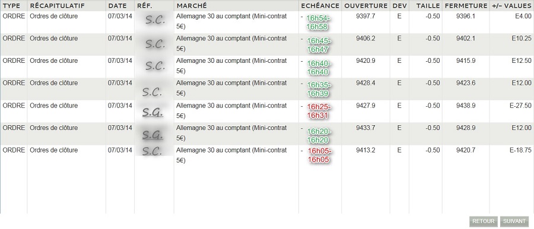Click the red 16h05-16h05 time range
The height and width of the screenshot is (229, 534).
point(319,155)
